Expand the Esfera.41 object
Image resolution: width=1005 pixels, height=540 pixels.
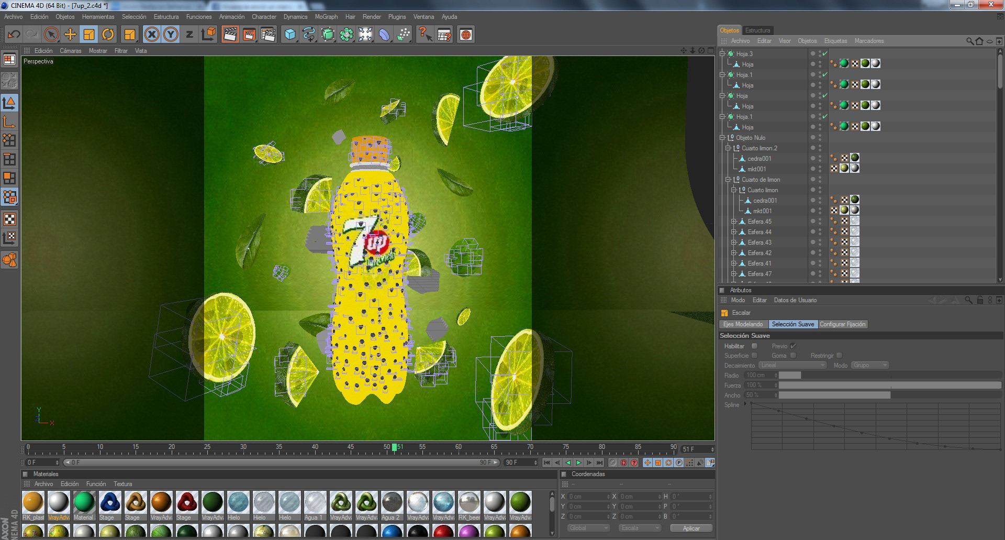(734, 263)
